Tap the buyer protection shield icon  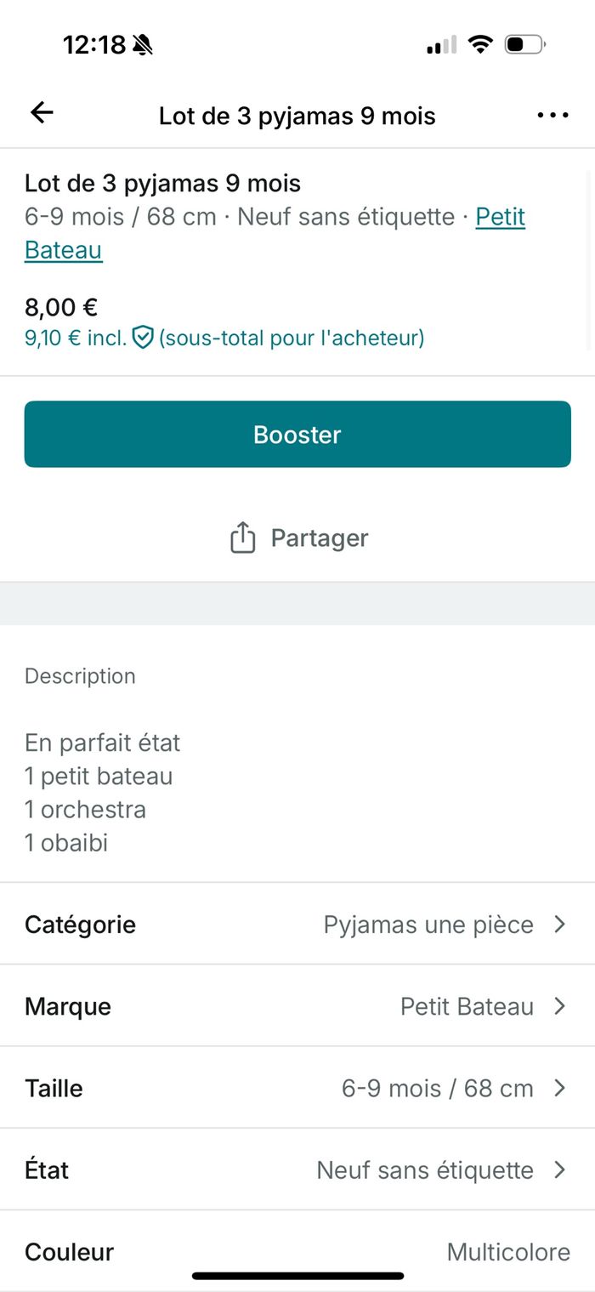(143, 339)
